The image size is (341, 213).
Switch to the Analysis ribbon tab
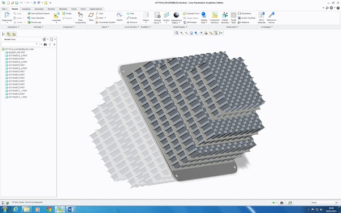pyautogui.click(x=26, y=9)
